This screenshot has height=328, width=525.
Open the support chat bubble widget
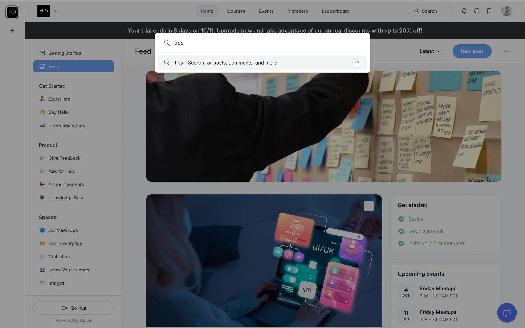507,313
